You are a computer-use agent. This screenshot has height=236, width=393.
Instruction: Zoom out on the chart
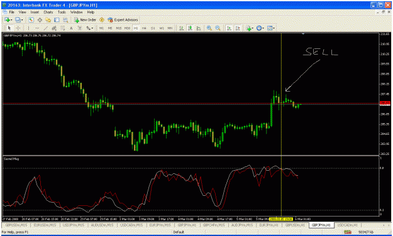218,28
